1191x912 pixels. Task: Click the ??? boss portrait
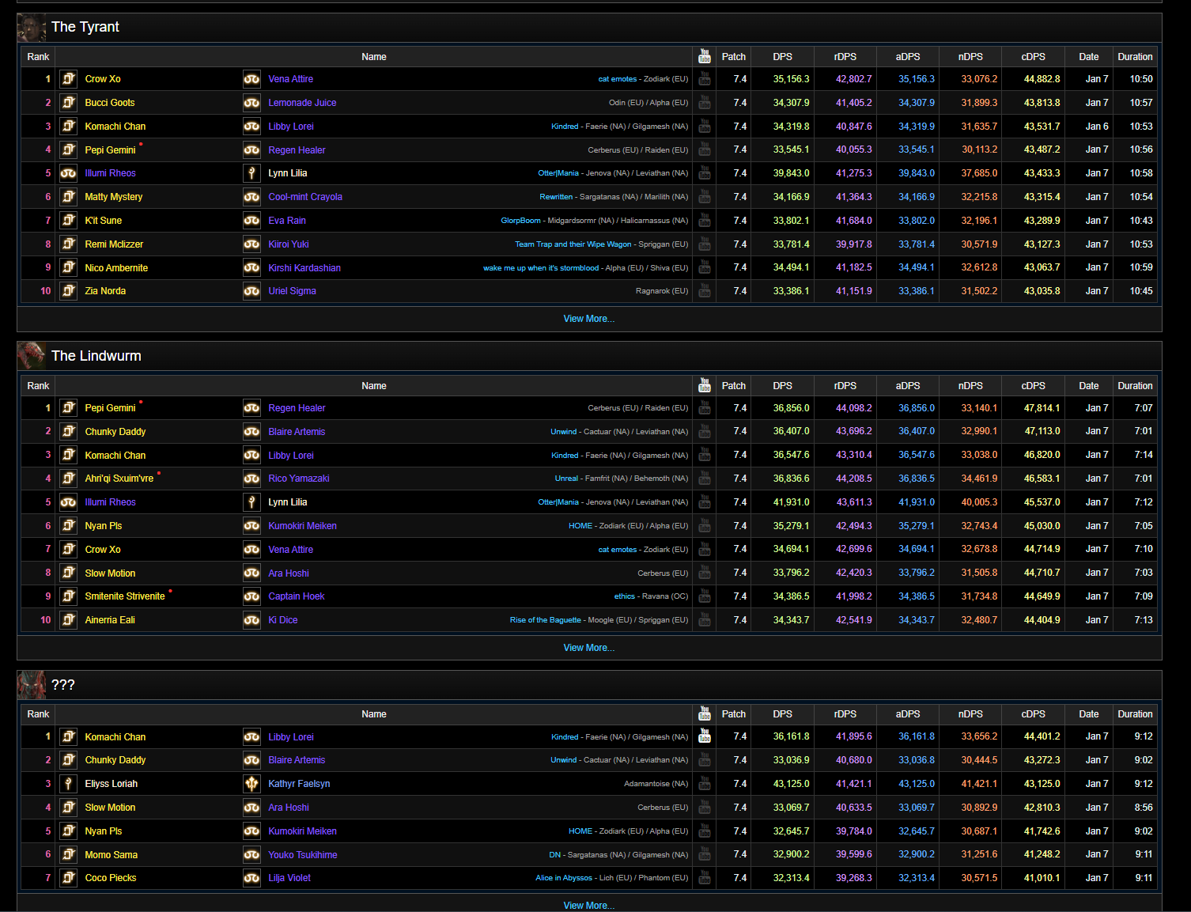click(x=32, y=685)
